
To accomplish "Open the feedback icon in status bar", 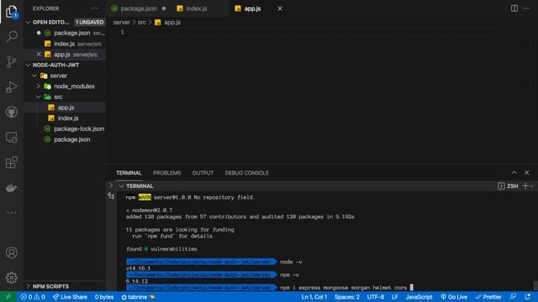I will point(513,297).
